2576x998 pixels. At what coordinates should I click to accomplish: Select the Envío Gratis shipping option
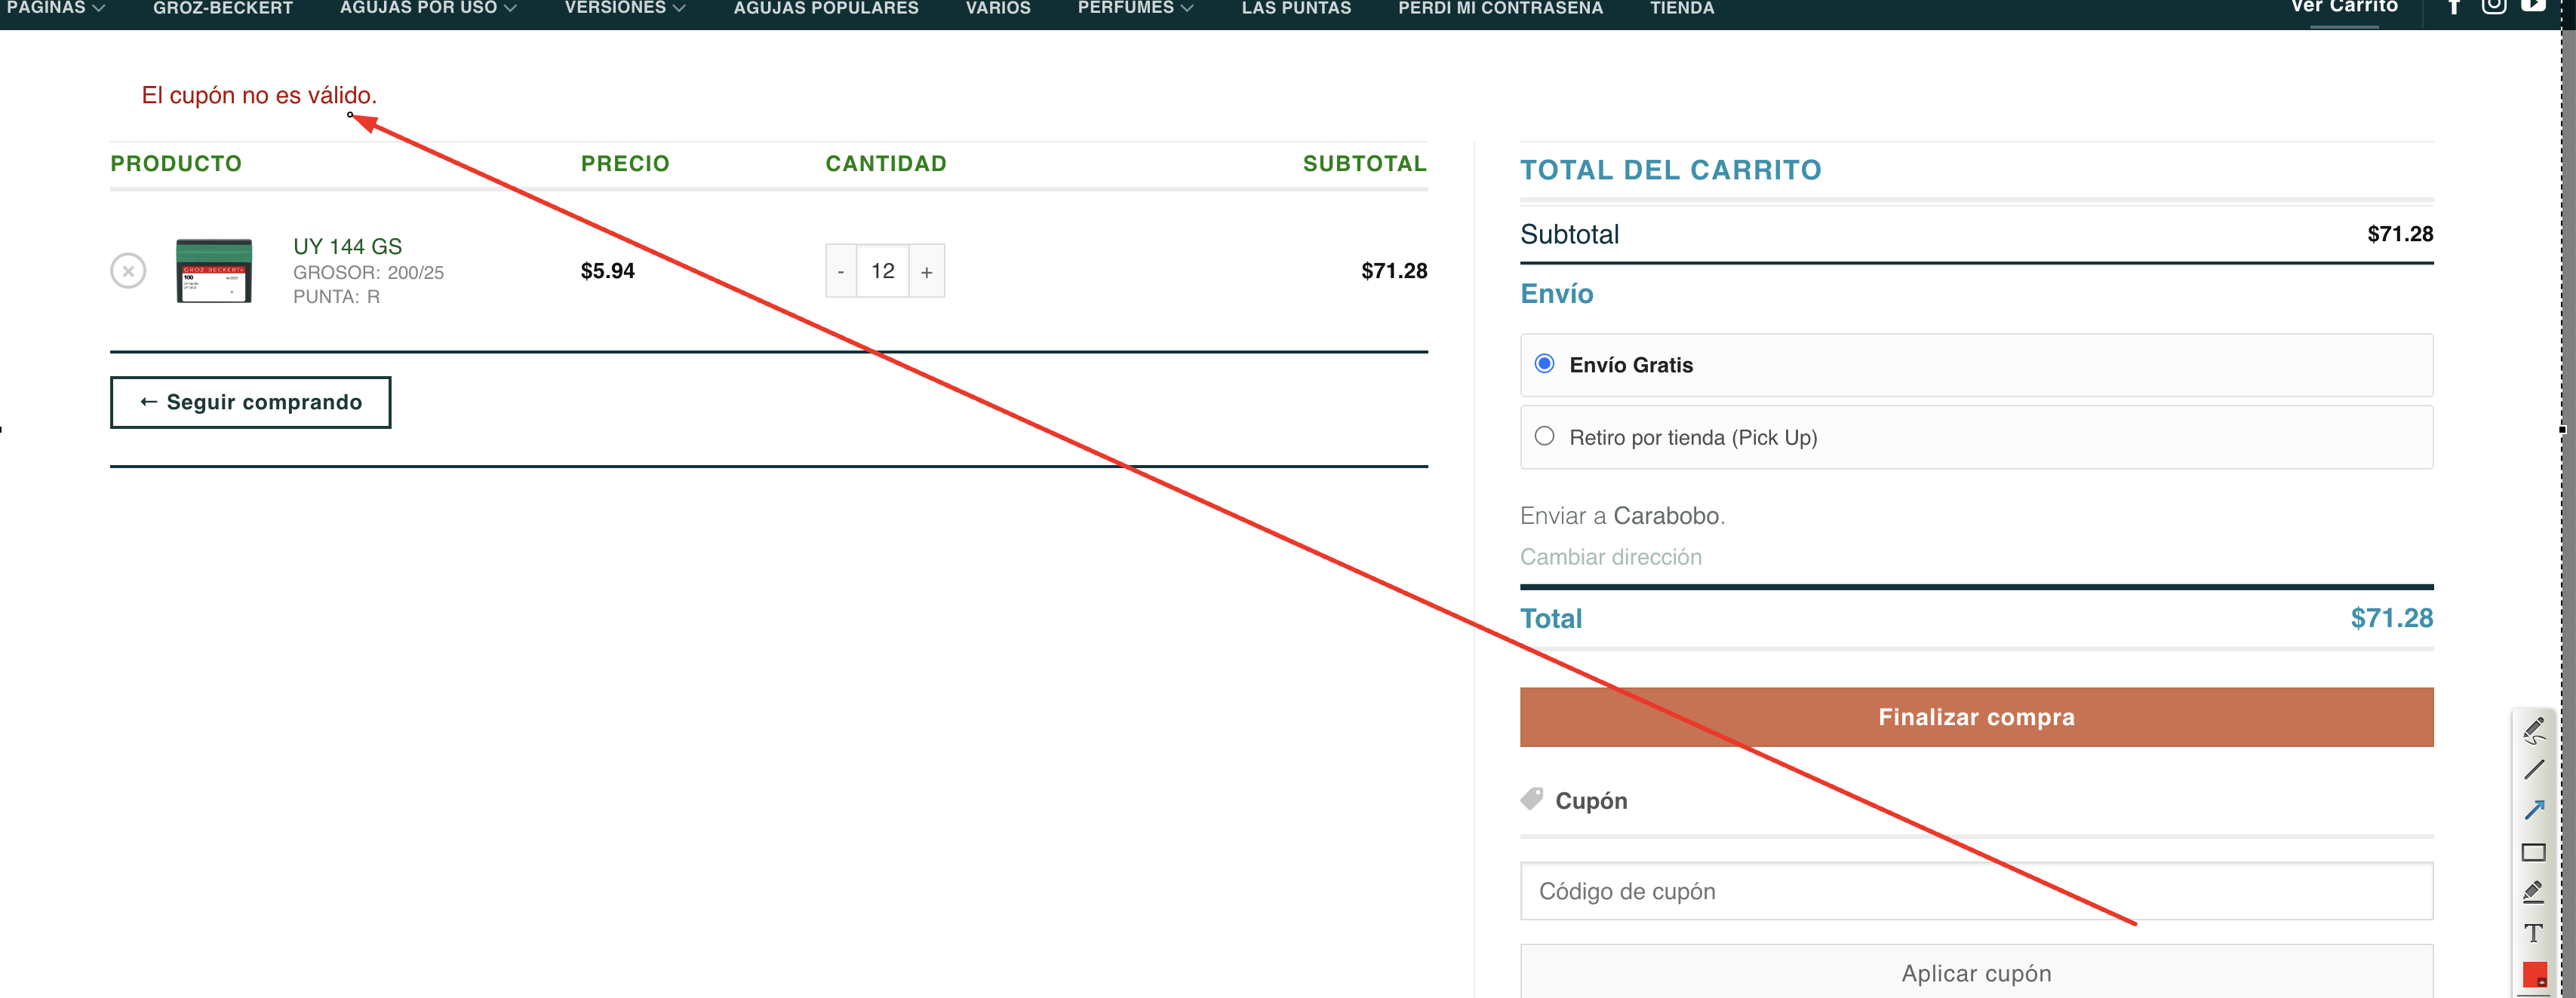tap(1544, 363)
